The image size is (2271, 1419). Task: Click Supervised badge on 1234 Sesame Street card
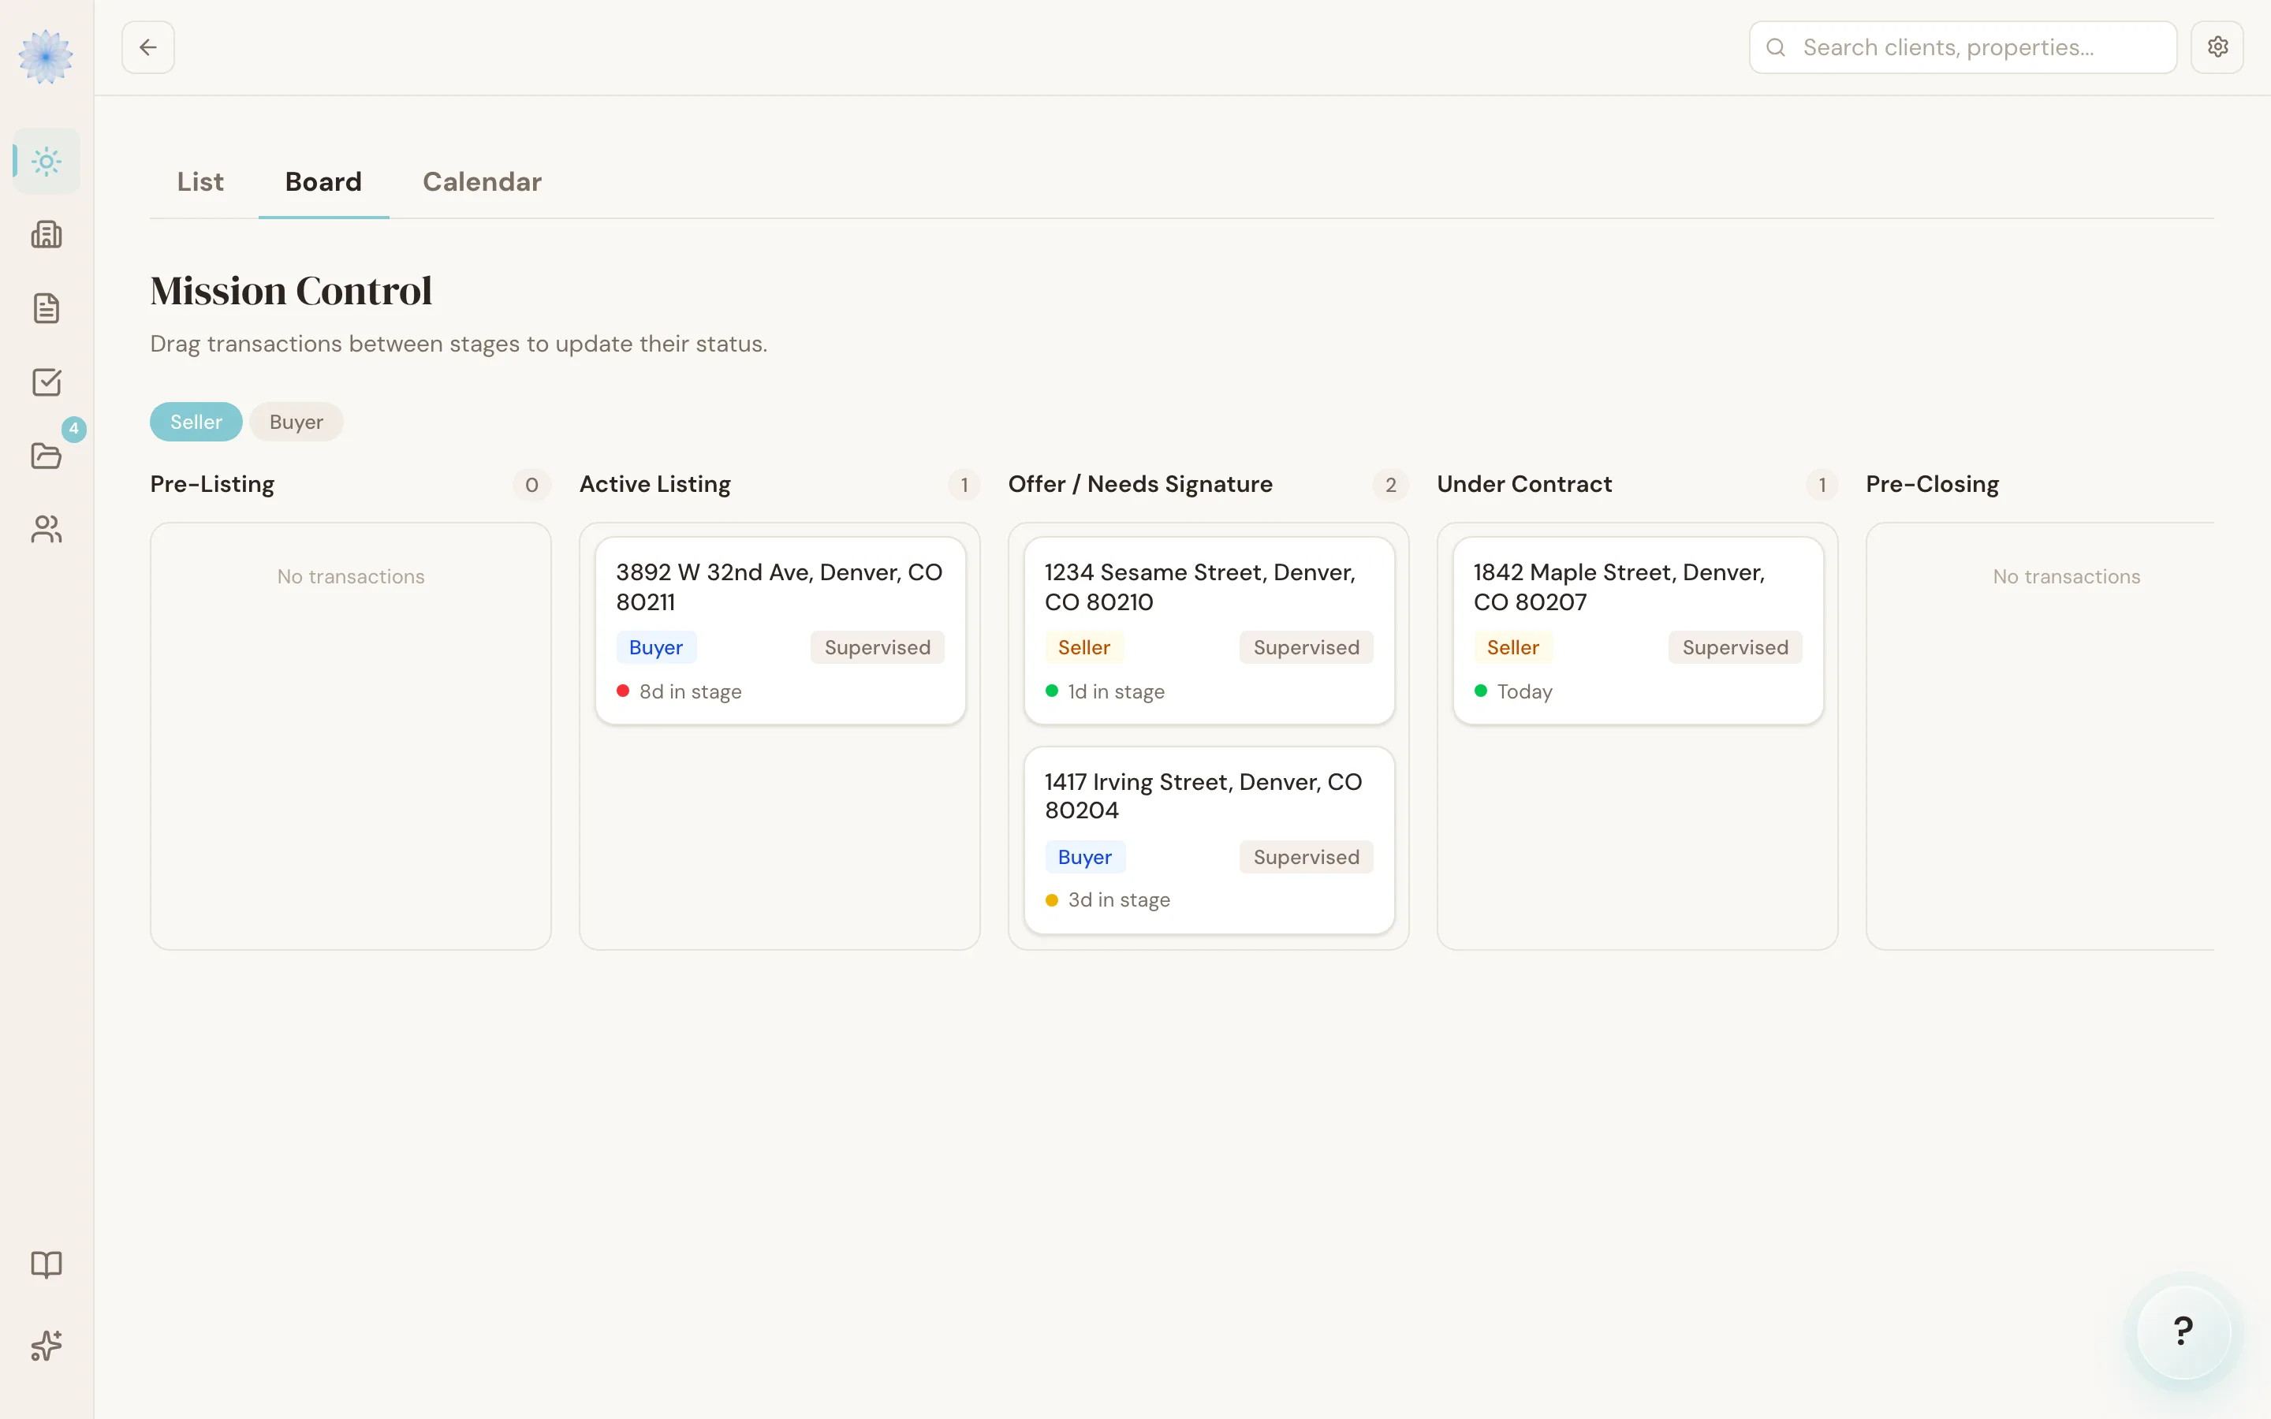coord(1307,647)
